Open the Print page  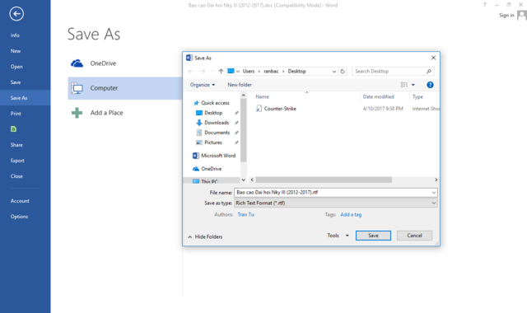[16, 114]
